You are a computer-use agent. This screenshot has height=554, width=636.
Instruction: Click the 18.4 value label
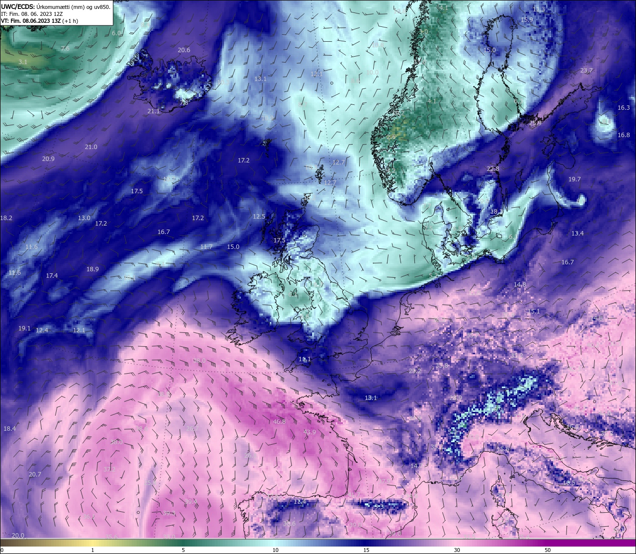click(9, 428)
